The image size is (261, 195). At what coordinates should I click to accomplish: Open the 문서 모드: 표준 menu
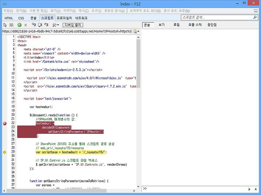(177, 11)
